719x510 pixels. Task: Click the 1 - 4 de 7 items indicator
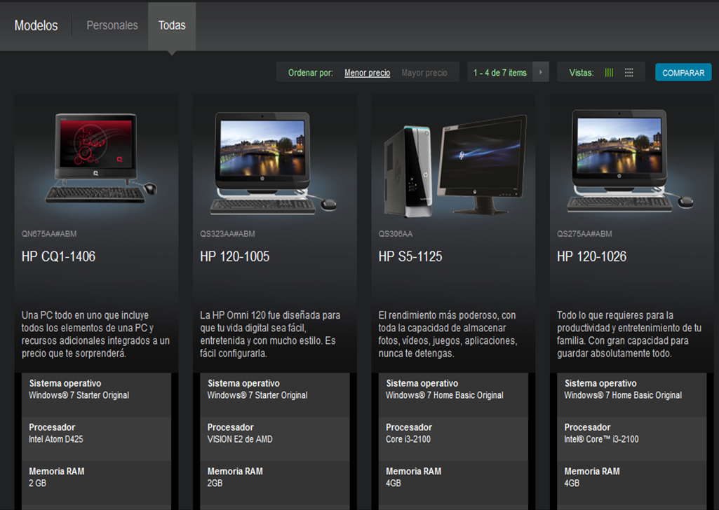(499, 73)
